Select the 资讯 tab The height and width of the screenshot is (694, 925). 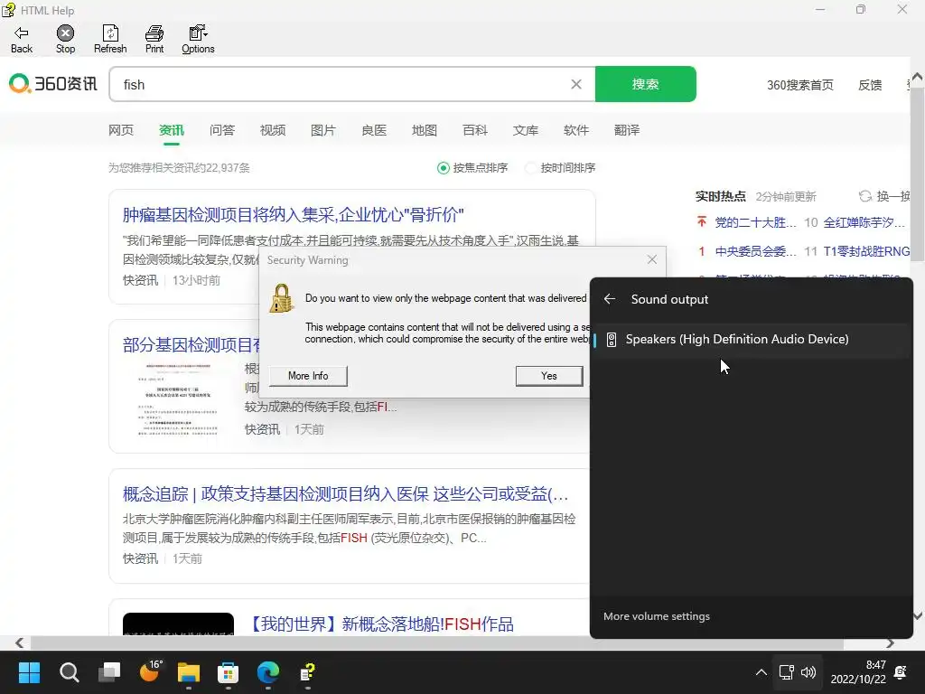pyautogui.click(x=172, y=130)
